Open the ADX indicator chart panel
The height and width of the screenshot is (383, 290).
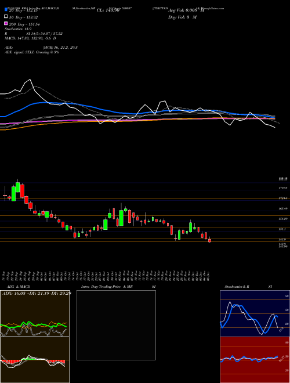click(x=35, y=313)
